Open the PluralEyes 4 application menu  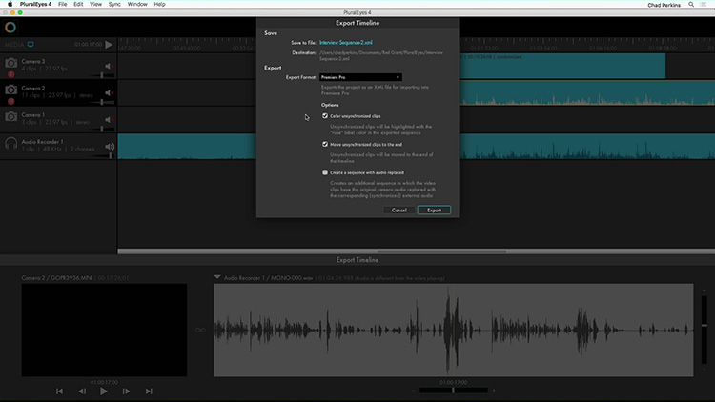click(x=35, y=4)
